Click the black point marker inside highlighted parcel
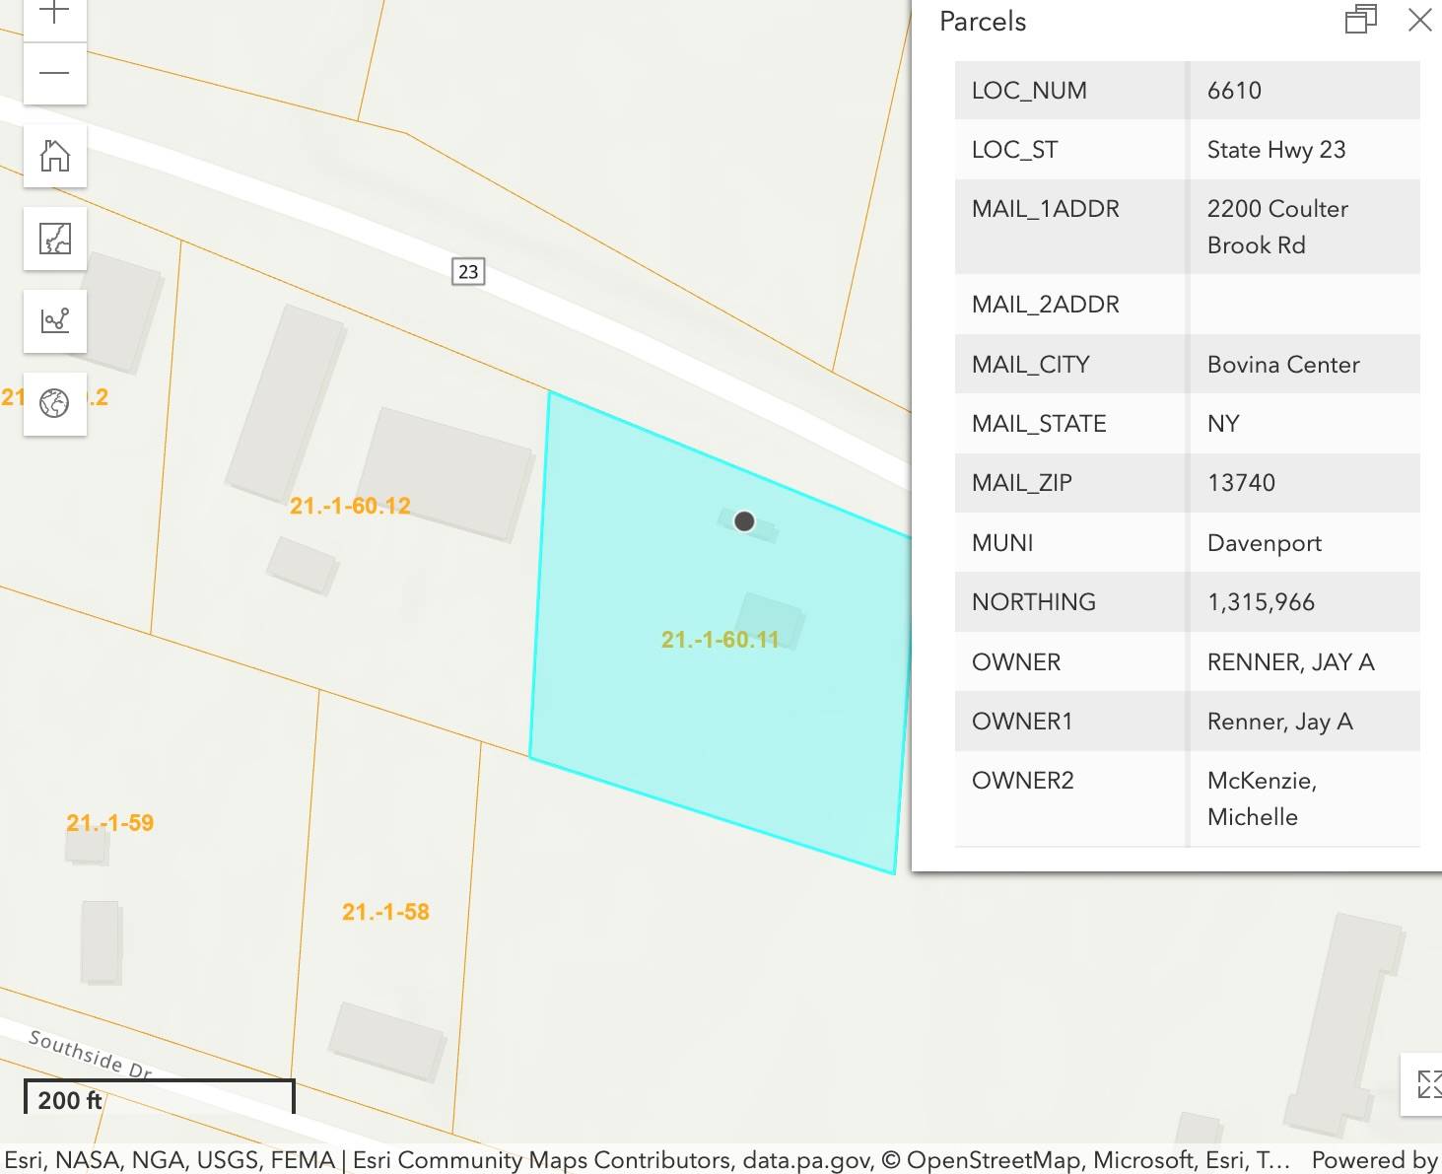The width and height of the screenshot is (1442, 1174). tap(743, 521)
